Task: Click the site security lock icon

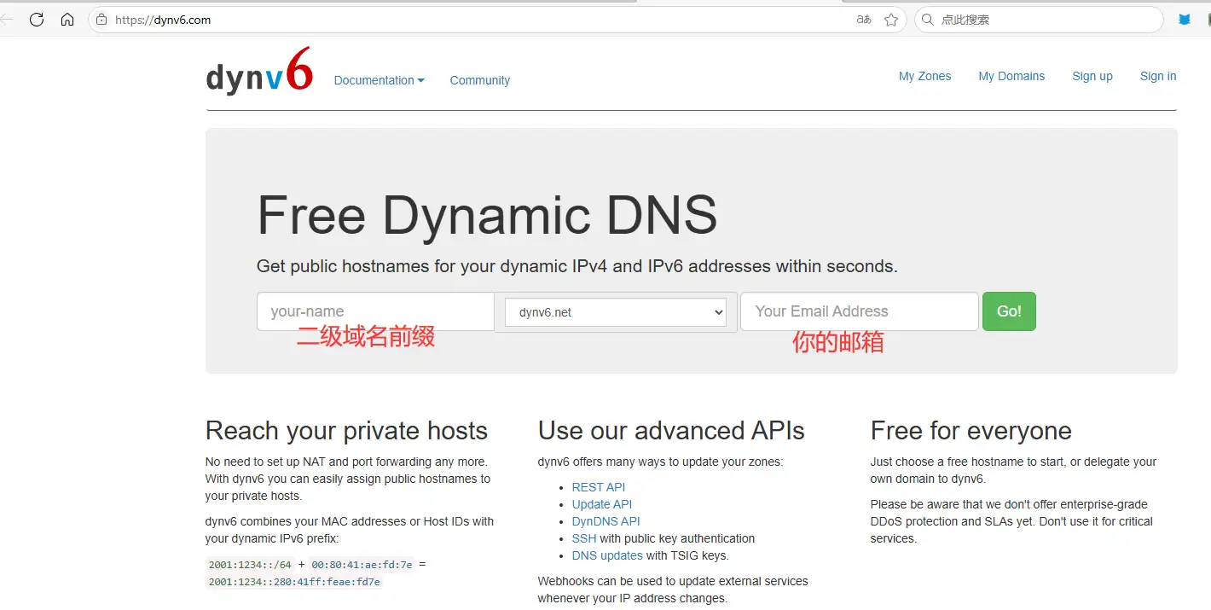Action: pyautogui.click(x=101, y=19)
